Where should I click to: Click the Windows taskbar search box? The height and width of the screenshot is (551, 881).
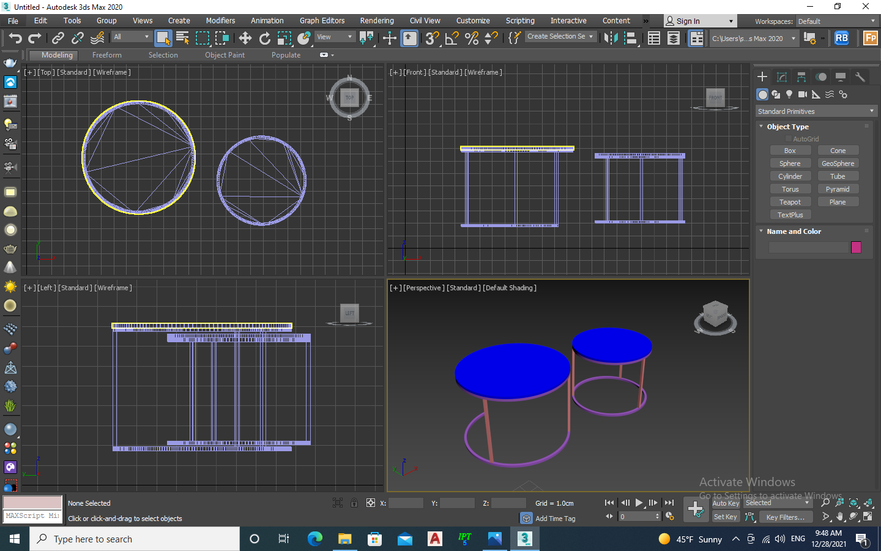(135, 539)
